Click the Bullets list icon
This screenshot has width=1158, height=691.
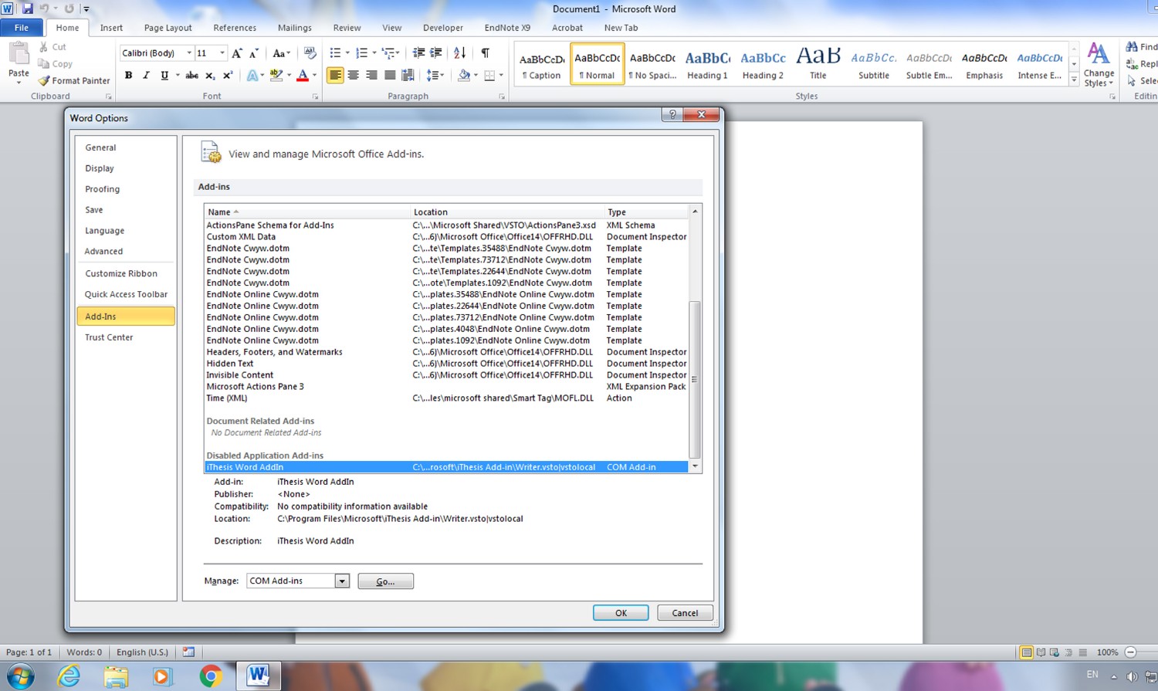pos(335,53)
